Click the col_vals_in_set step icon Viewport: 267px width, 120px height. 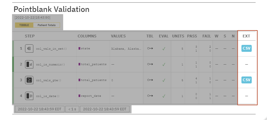(29, 48)
